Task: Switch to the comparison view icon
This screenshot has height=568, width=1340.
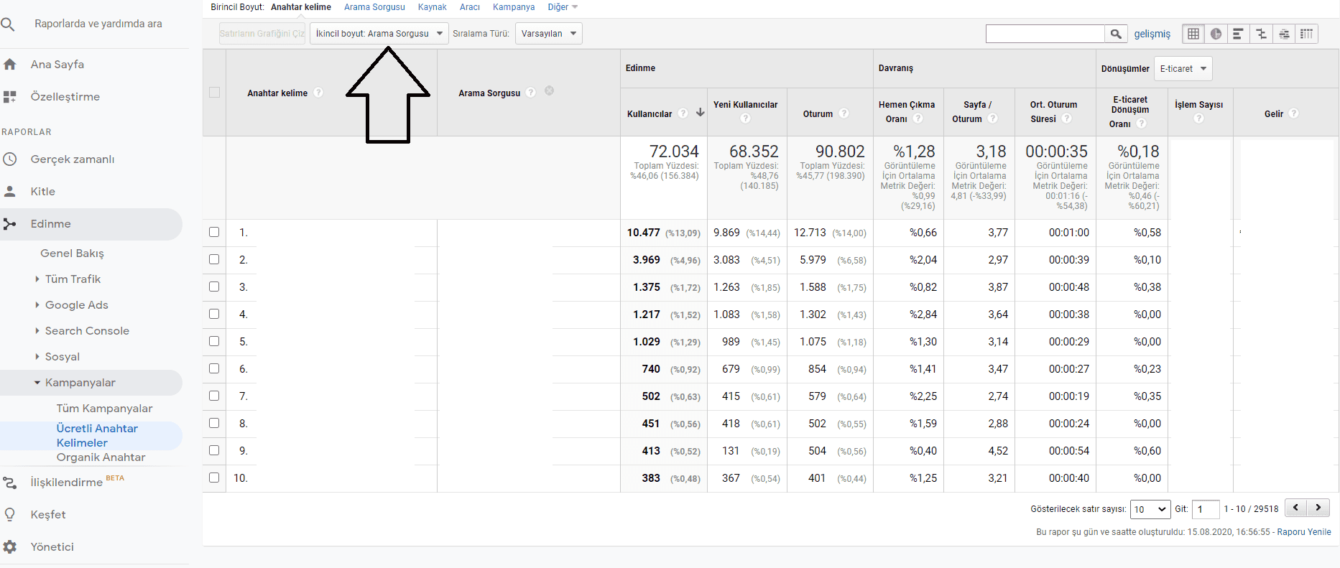Action: (x=1261, y=34)
